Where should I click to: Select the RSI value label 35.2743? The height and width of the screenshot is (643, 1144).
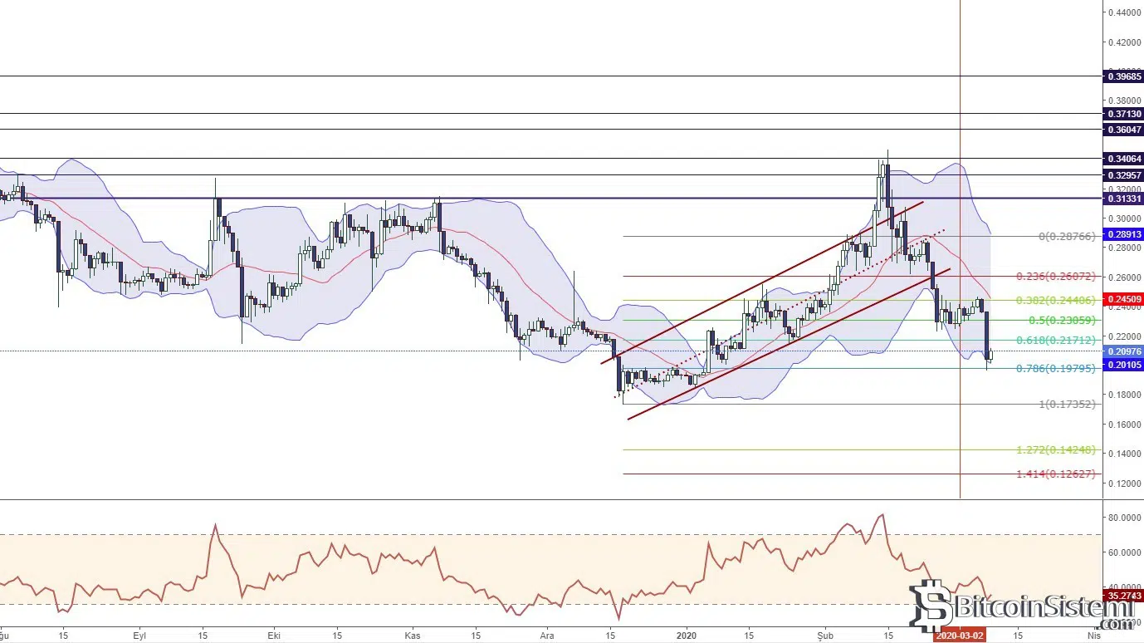pyautogui.click(x=1125, y=595)
